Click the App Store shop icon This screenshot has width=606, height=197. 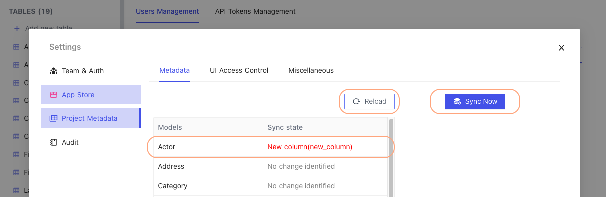coord(54,95)
